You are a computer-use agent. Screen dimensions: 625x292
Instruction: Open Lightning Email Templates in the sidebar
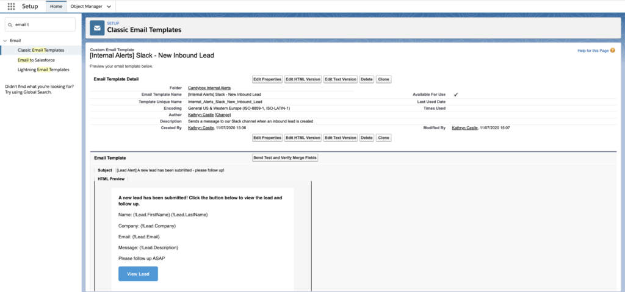tap(43, 69)
